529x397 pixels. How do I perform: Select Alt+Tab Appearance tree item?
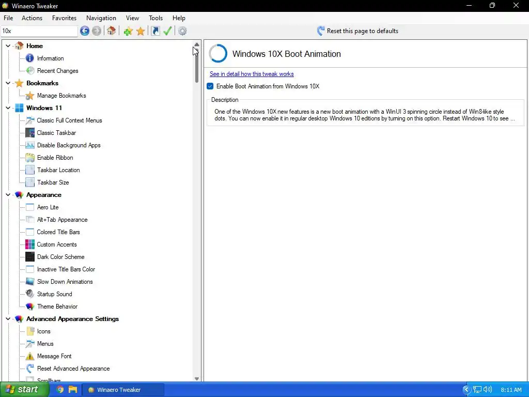(x=63, y=220)
